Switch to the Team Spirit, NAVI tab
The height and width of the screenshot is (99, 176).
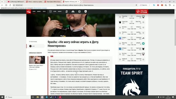[x=53, y=2]
